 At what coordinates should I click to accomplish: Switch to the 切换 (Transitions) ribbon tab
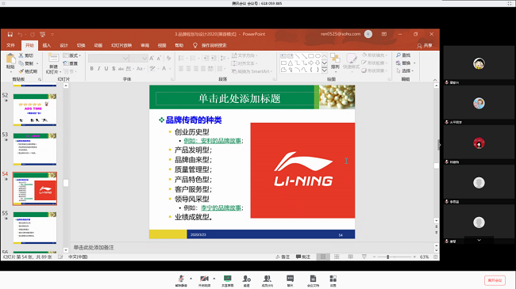point(81,45)
